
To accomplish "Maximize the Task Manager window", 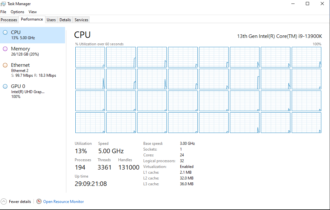I will [307, 4].
